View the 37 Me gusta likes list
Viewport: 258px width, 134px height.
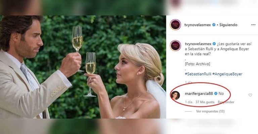point(205,102)
